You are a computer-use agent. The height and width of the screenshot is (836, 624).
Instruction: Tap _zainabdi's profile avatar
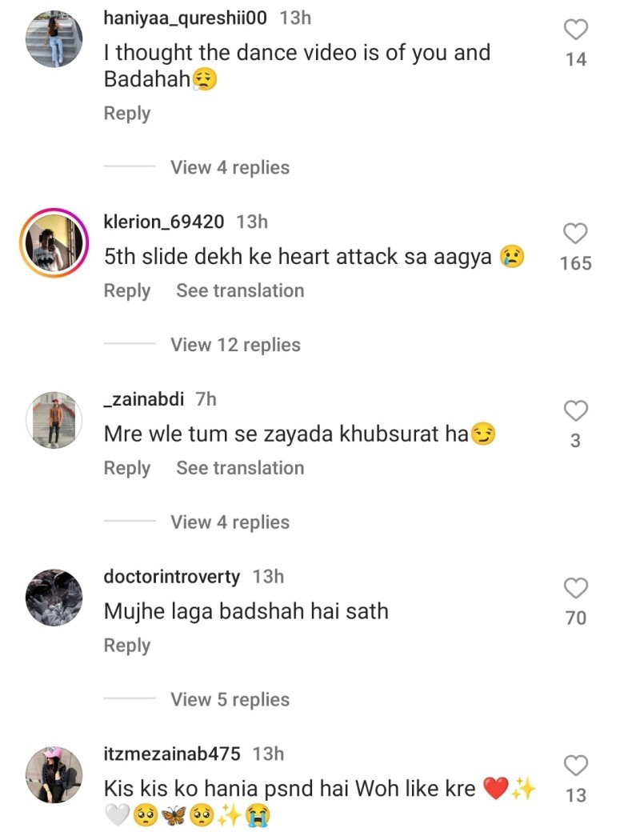click(x=54, y=421)
